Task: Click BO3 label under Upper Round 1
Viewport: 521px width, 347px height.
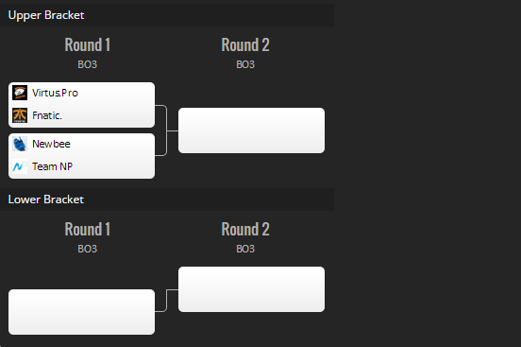Action: [88, 64]
